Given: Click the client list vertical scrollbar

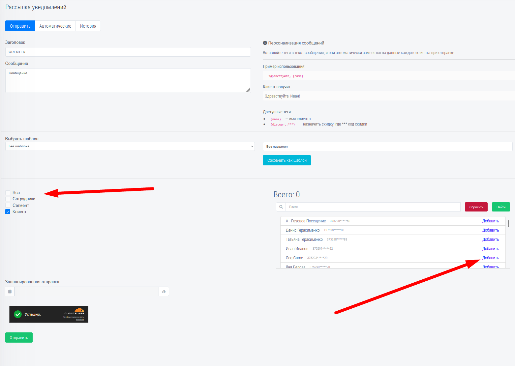Looking at the screenshot, I should coord(508,224).
